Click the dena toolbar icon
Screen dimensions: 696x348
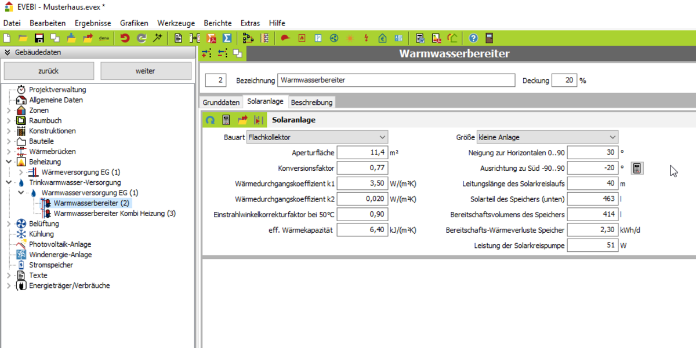pos(104,38)
